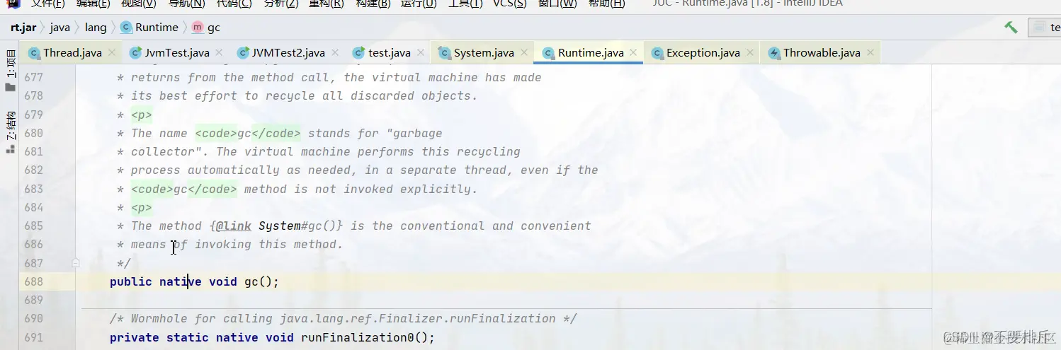Screen dimensions: 1061x350
Task: Click the rt.jar breadcrumb
Action: (x=23, y=28)
